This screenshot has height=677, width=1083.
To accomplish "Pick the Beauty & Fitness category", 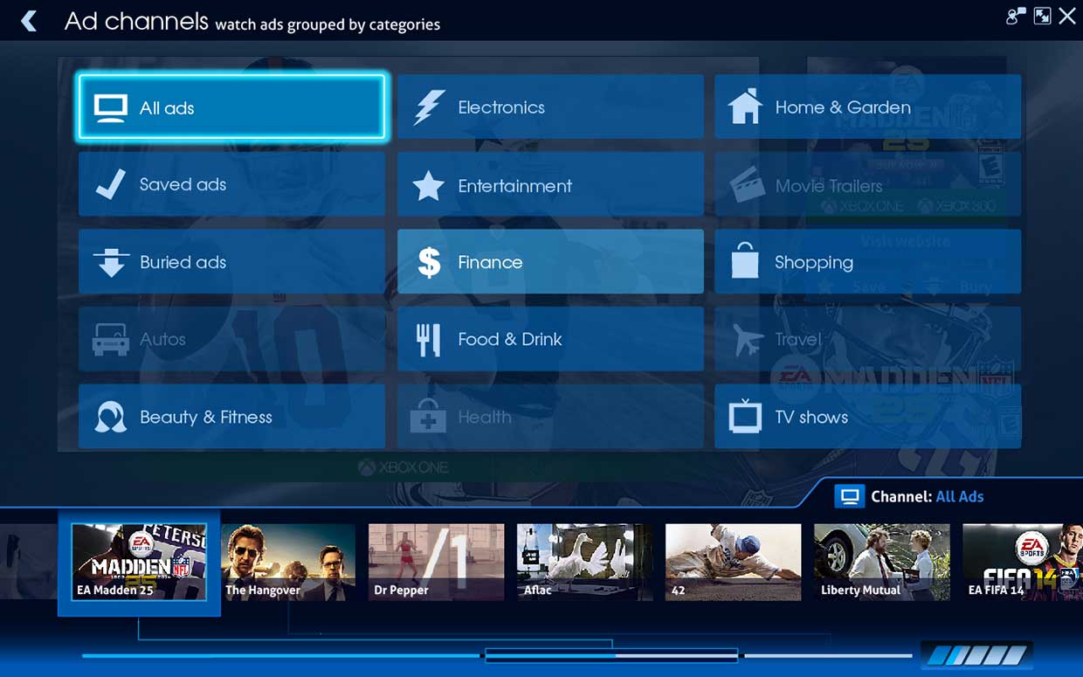I will click(x=231, y=417).
